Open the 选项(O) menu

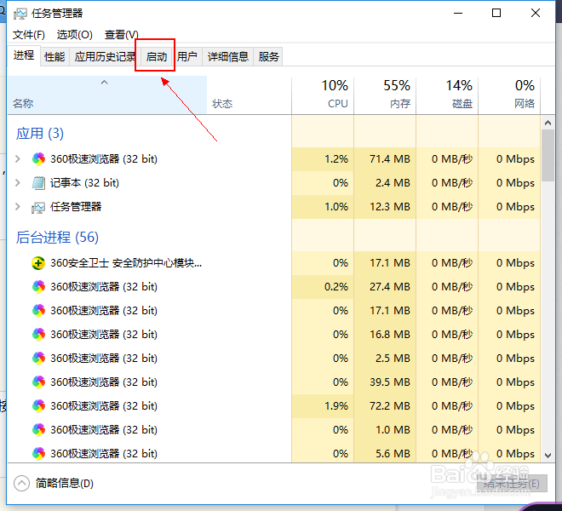(x=75, y=35)
